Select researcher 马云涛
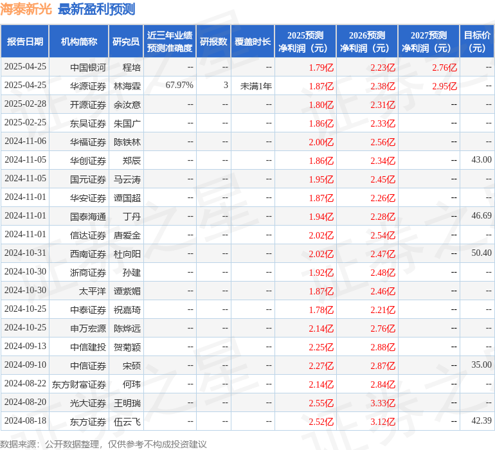The height and width of the screenshot is (450, 495). tap(127, 179)
